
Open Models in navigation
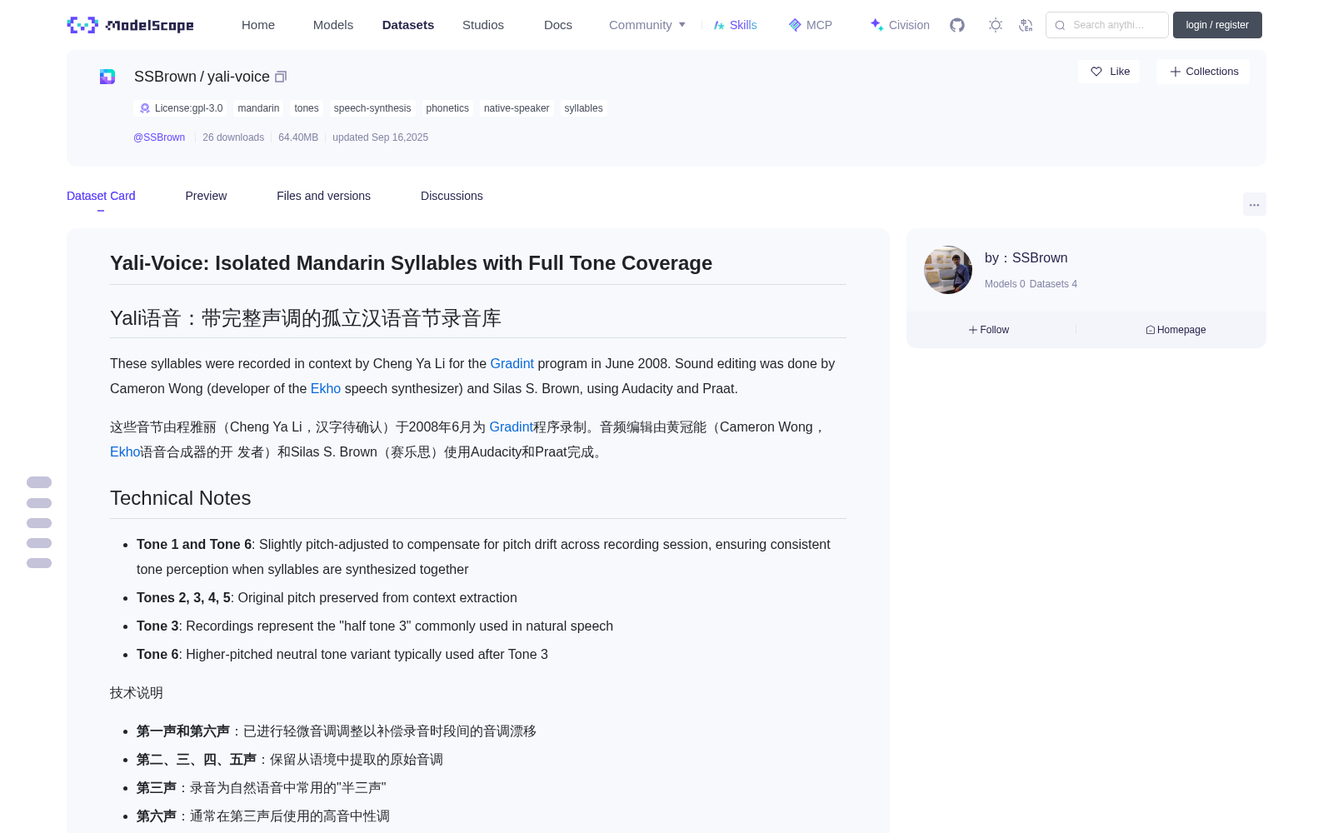[x=333, y=25]
